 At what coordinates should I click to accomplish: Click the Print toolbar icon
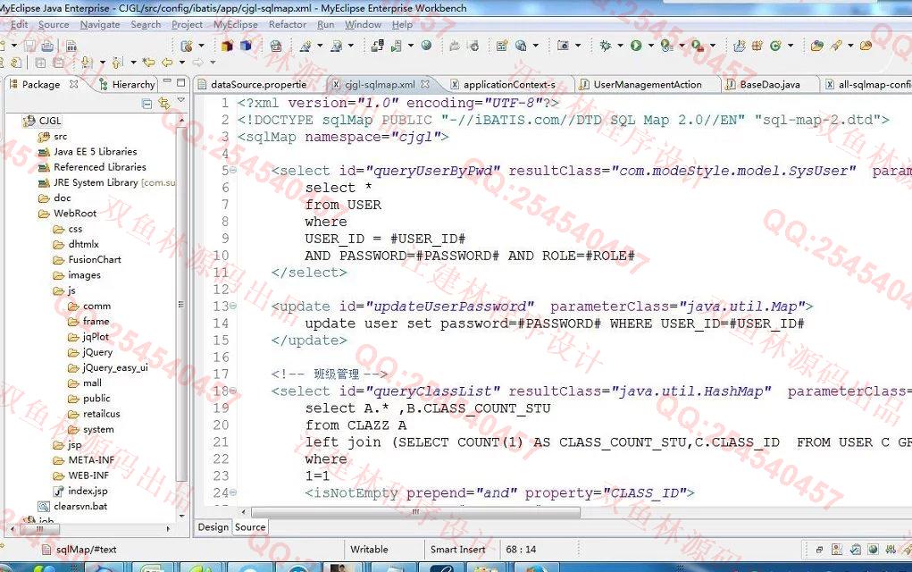click(x=47, y=46)
